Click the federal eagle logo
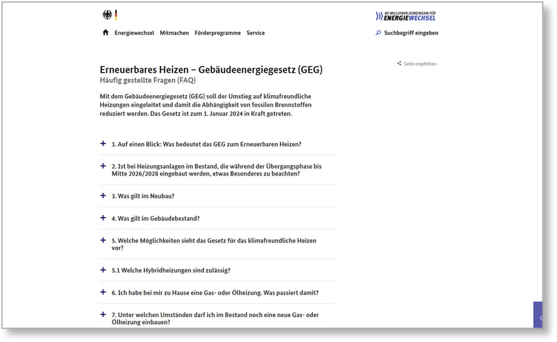 (107, 15)
